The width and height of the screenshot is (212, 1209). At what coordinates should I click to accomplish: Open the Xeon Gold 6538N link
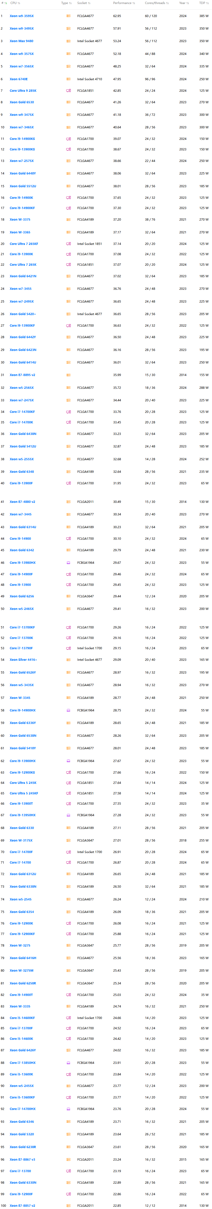click(23, 736)
